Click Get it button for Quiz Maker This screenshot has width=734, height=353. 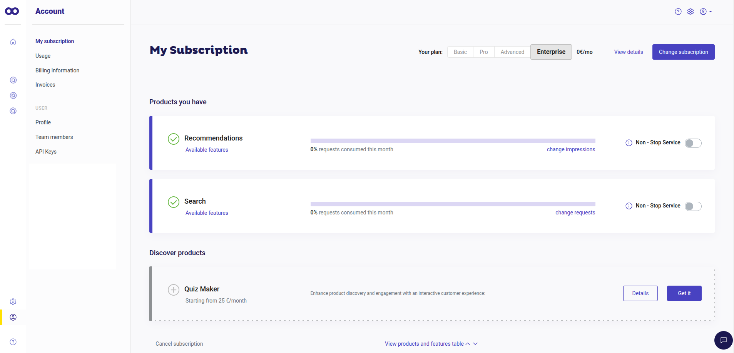684,293
